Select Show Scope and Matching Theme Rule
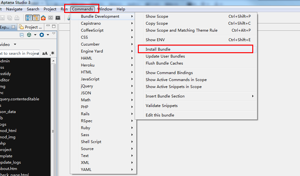This screenshot has height=176, width=300. tap(196, 30)
